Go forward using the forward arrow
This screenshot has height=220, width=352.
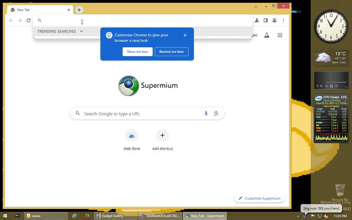pyautogui.click(x=20, y=20)
